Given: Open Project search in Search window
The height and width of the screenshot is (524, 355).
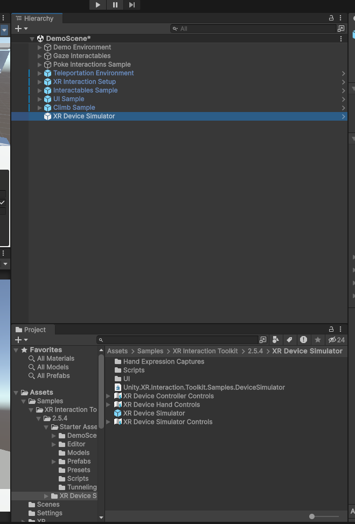Looking at the screenshot, I should 263,340.
